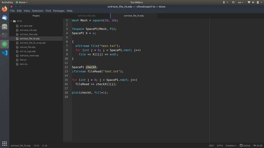The image size is (264, 148).
Task: Open the Selection menu
Action: [x=38, y=11]
